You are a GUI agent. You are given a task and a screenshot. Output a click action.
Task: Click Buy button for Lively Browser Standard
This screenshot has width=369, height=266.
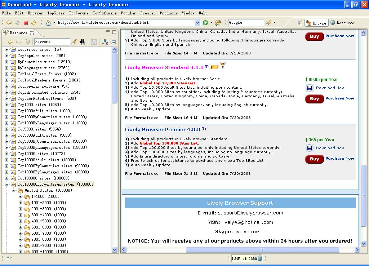pos(314,99)
